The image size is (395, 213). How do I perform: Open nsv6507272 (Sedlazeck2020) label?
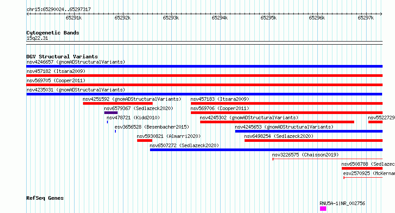[x=184, y=145]
